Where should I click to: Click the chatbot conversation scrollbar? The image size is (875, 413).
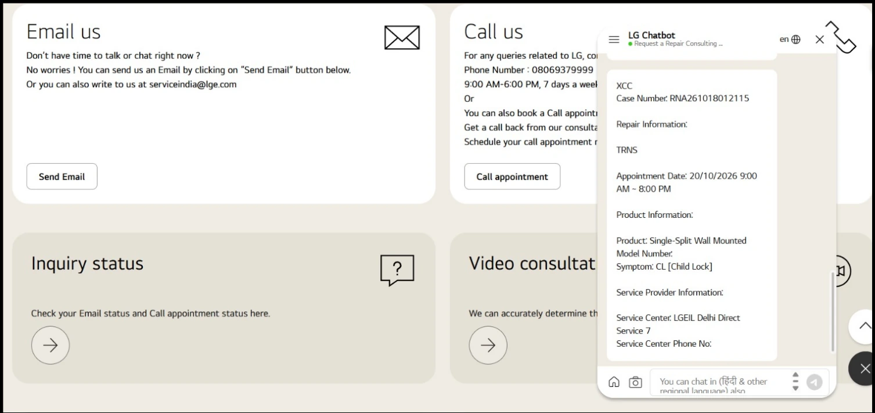pos(833,311)
